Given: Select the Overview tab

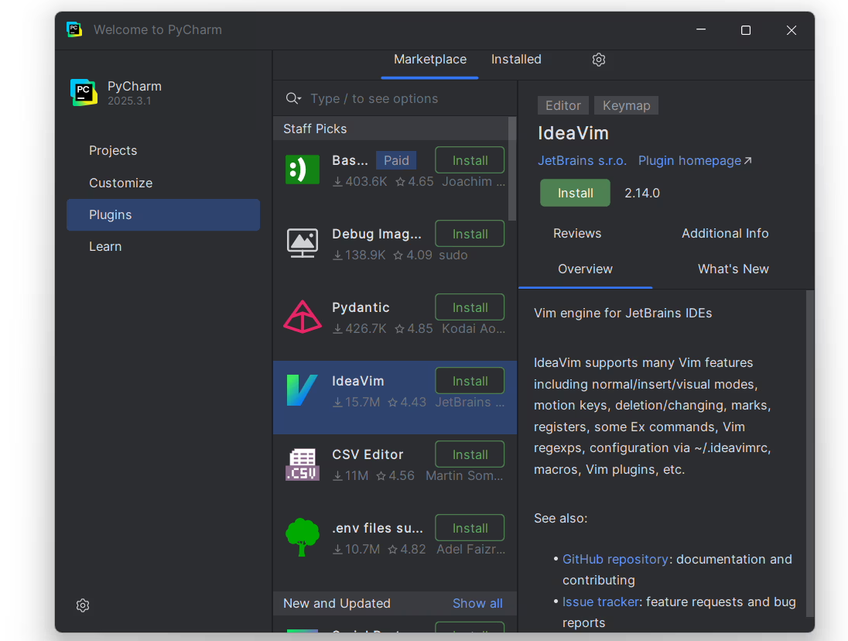Looking at the screenshot, I should click(585, 269).
